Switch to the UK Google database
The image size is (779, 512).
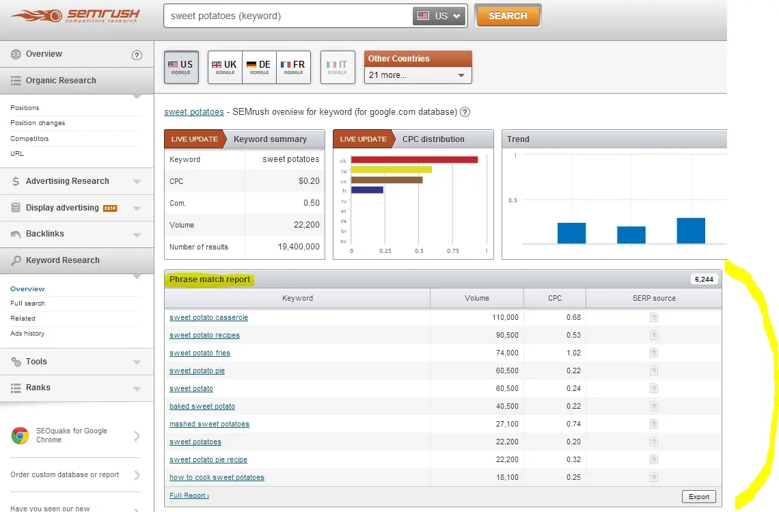coord(225,67)
